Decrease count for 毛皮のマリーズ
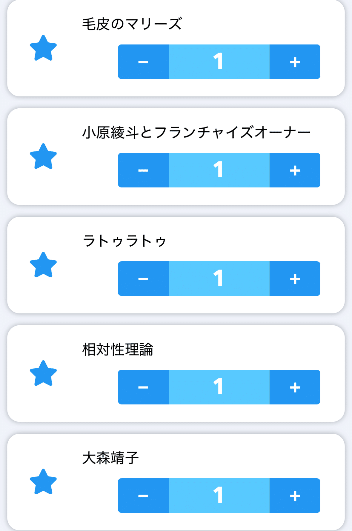This screenshot has height=531, width=352. tap(143, 62)
